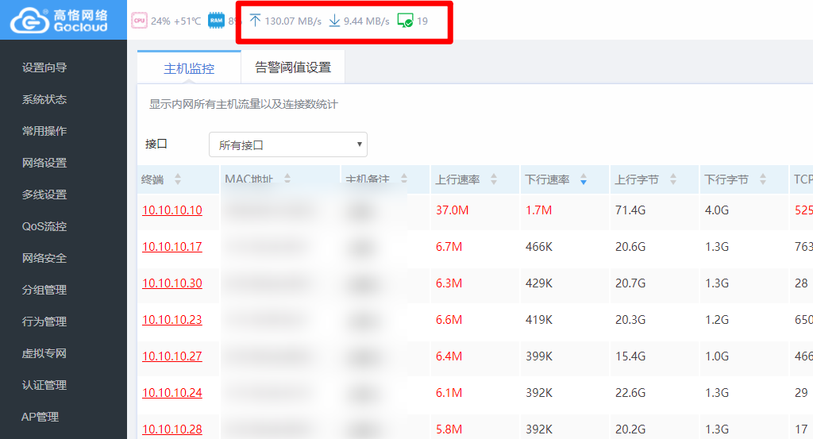Image resolution: width=813 pixels, height=439 pixels.
Task: Switch to the 主机监控 tab
Action: tap(189, 68)
